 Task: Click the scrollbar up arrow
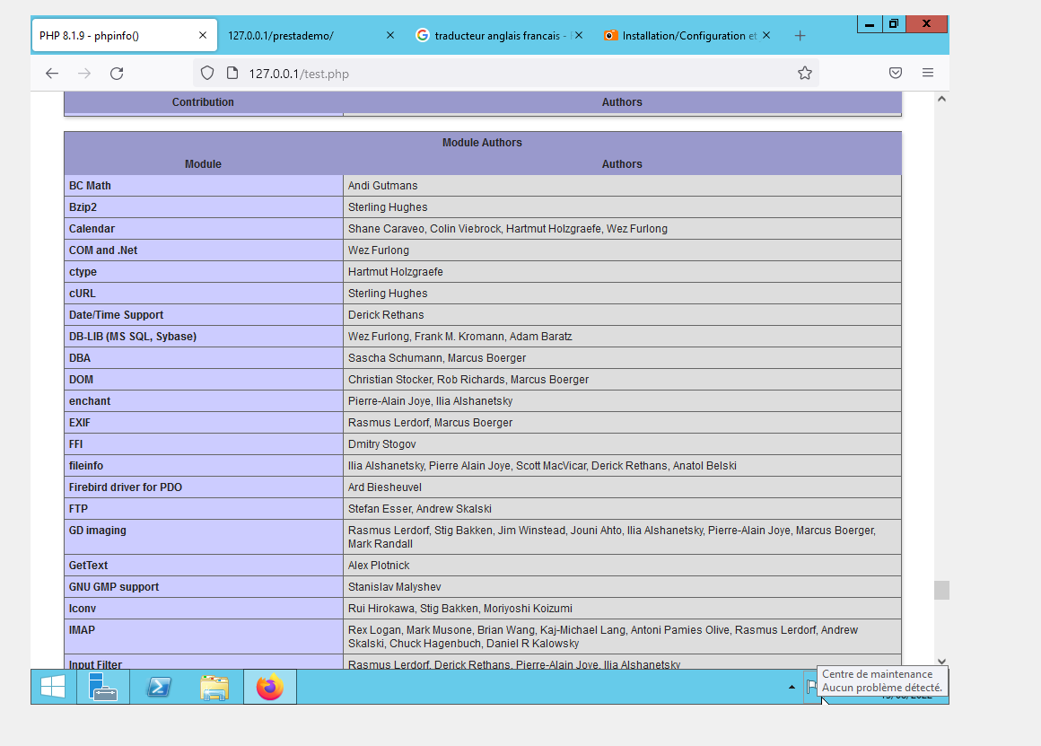click(x=941, y=99)
